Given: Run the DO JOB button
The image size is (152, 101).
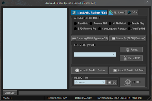Looking at the screenshot, I should coord(133,82).
